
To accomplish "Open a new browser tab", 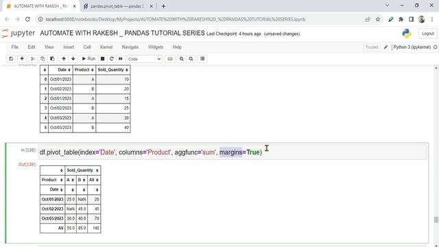I will [163, 6].
